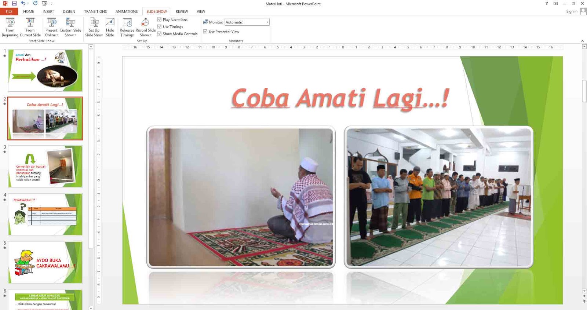587x310 pixels.
Task: Switch to ANIMATIONS tab
Action: tap(127, 11)
